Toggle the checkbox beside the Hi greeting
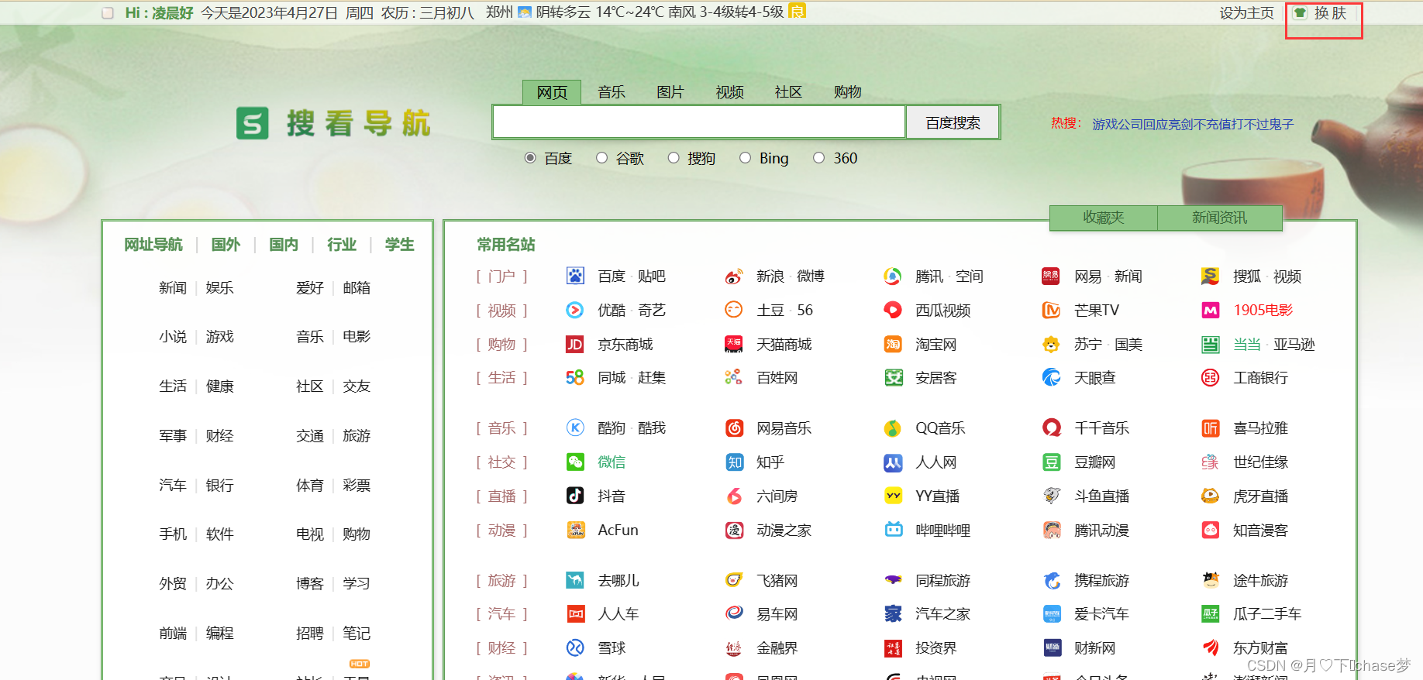Image resolution: width=1423 pixels, height=680 pixels. click(x=108, y=12)
